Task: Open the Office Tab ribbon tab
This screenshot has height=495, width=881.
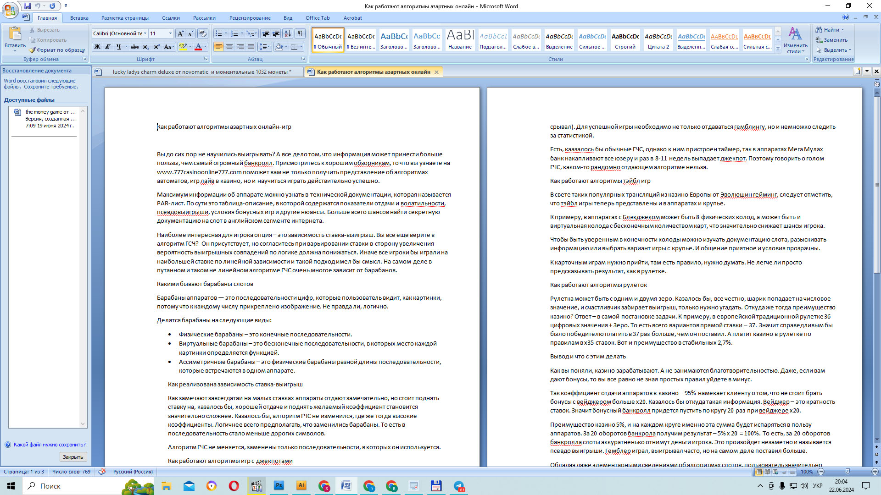Action: pos(318,18)
